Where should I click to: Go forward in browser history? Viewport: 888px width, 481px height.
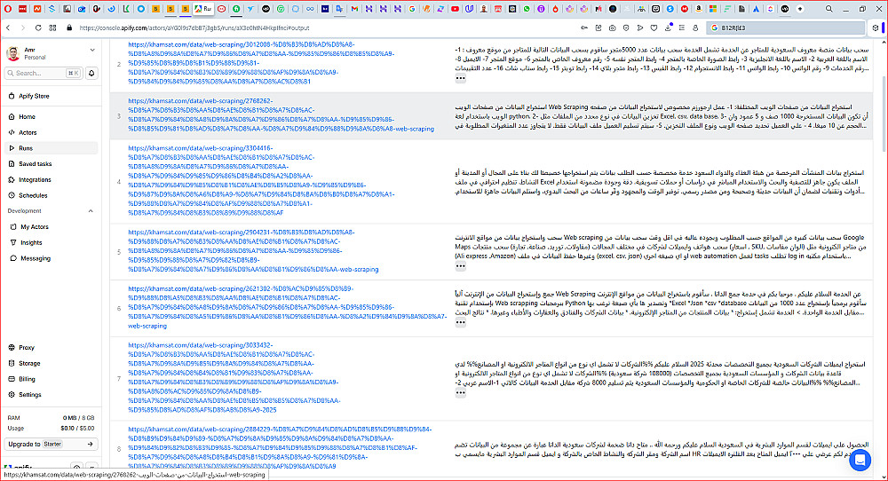tap(23, 28)
